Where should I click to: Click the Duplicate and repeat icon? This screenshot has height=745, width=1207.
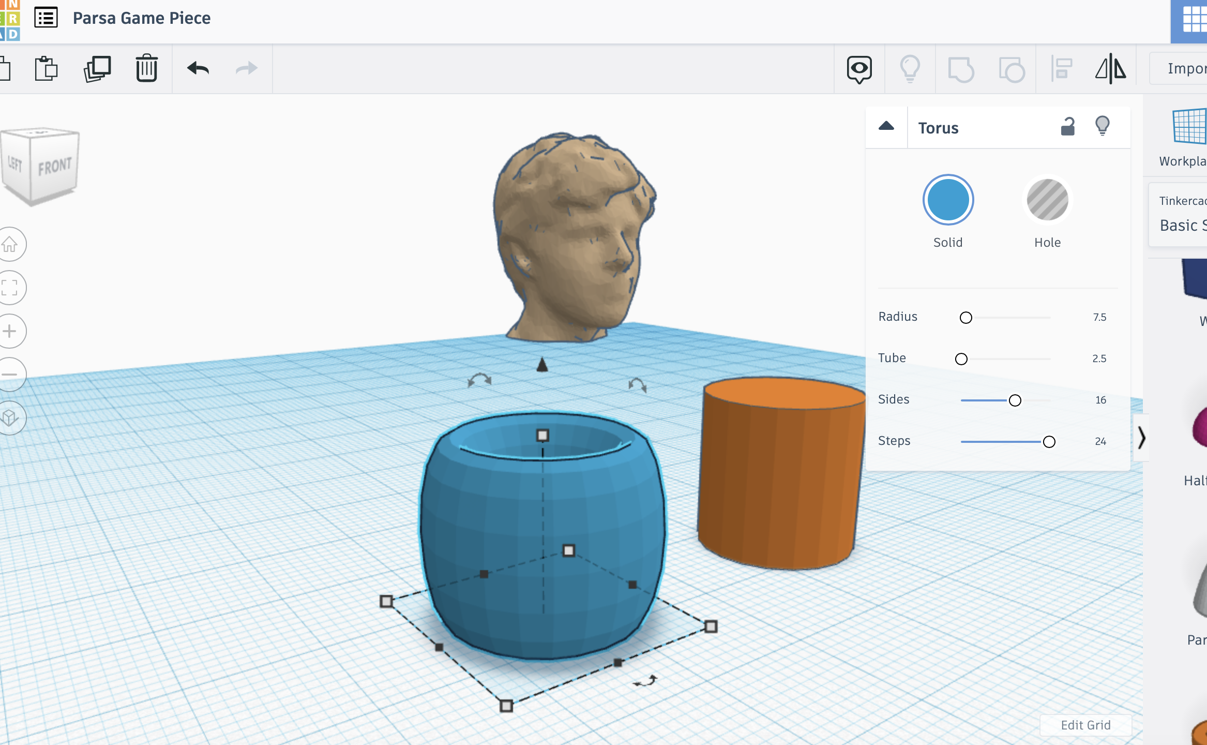(x=97, y=68)
